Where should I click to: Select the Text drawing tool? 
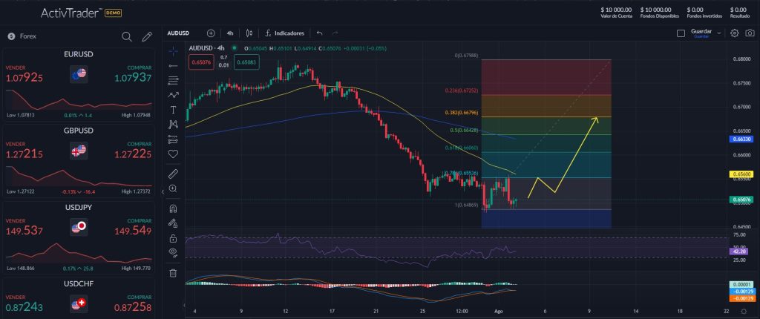pyautogui.click(x=173, y=109)
